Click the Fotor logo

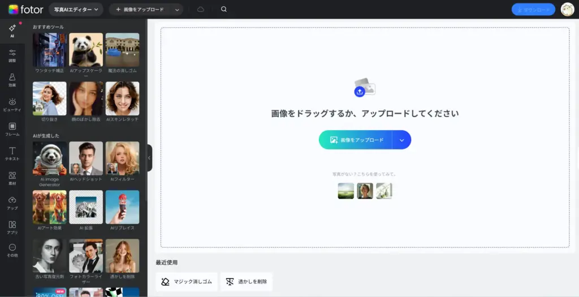click(25, 9)
